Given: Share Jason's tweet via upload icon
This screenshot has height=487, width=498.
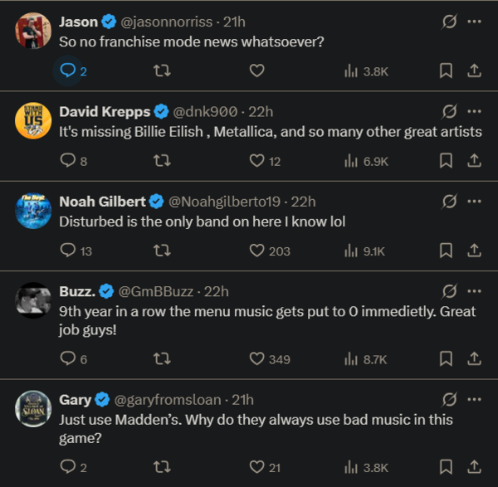Looking at the screenshot, I should [x=474, y=71].
